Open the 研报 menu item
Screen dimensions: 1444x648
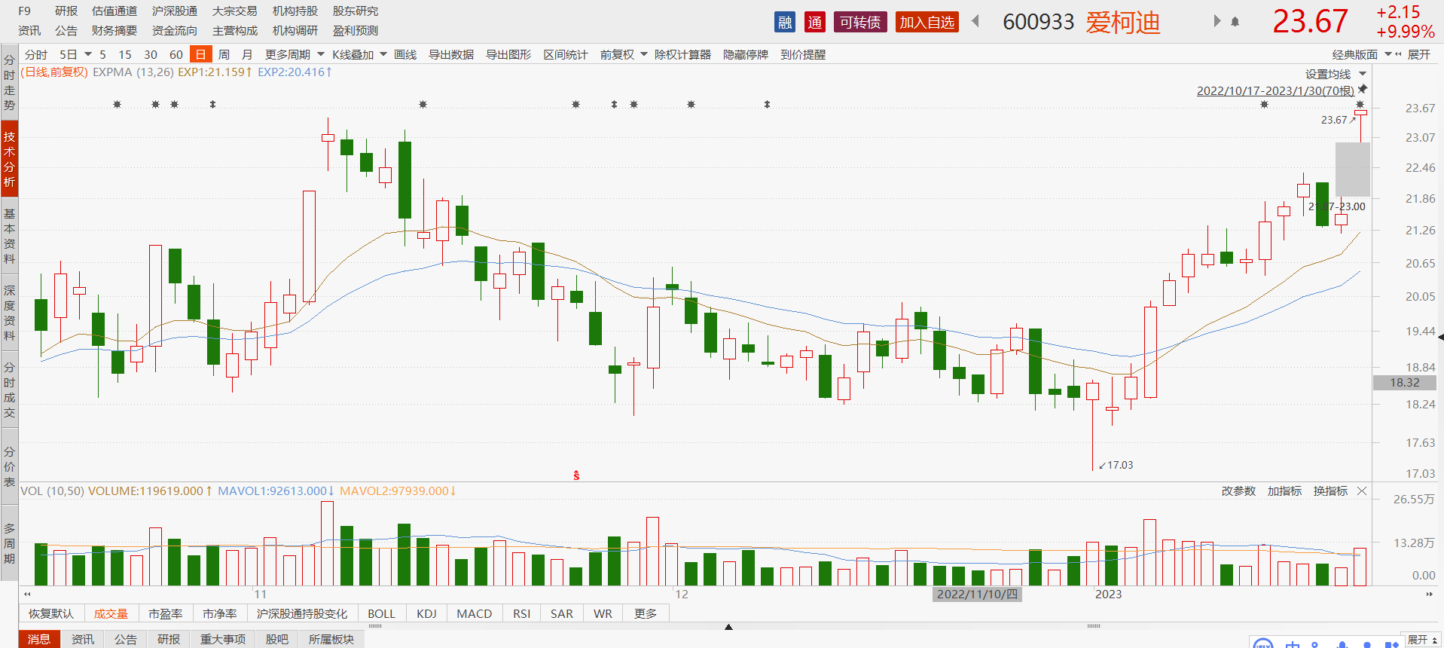pyautogui.click(x=66, y=11)
